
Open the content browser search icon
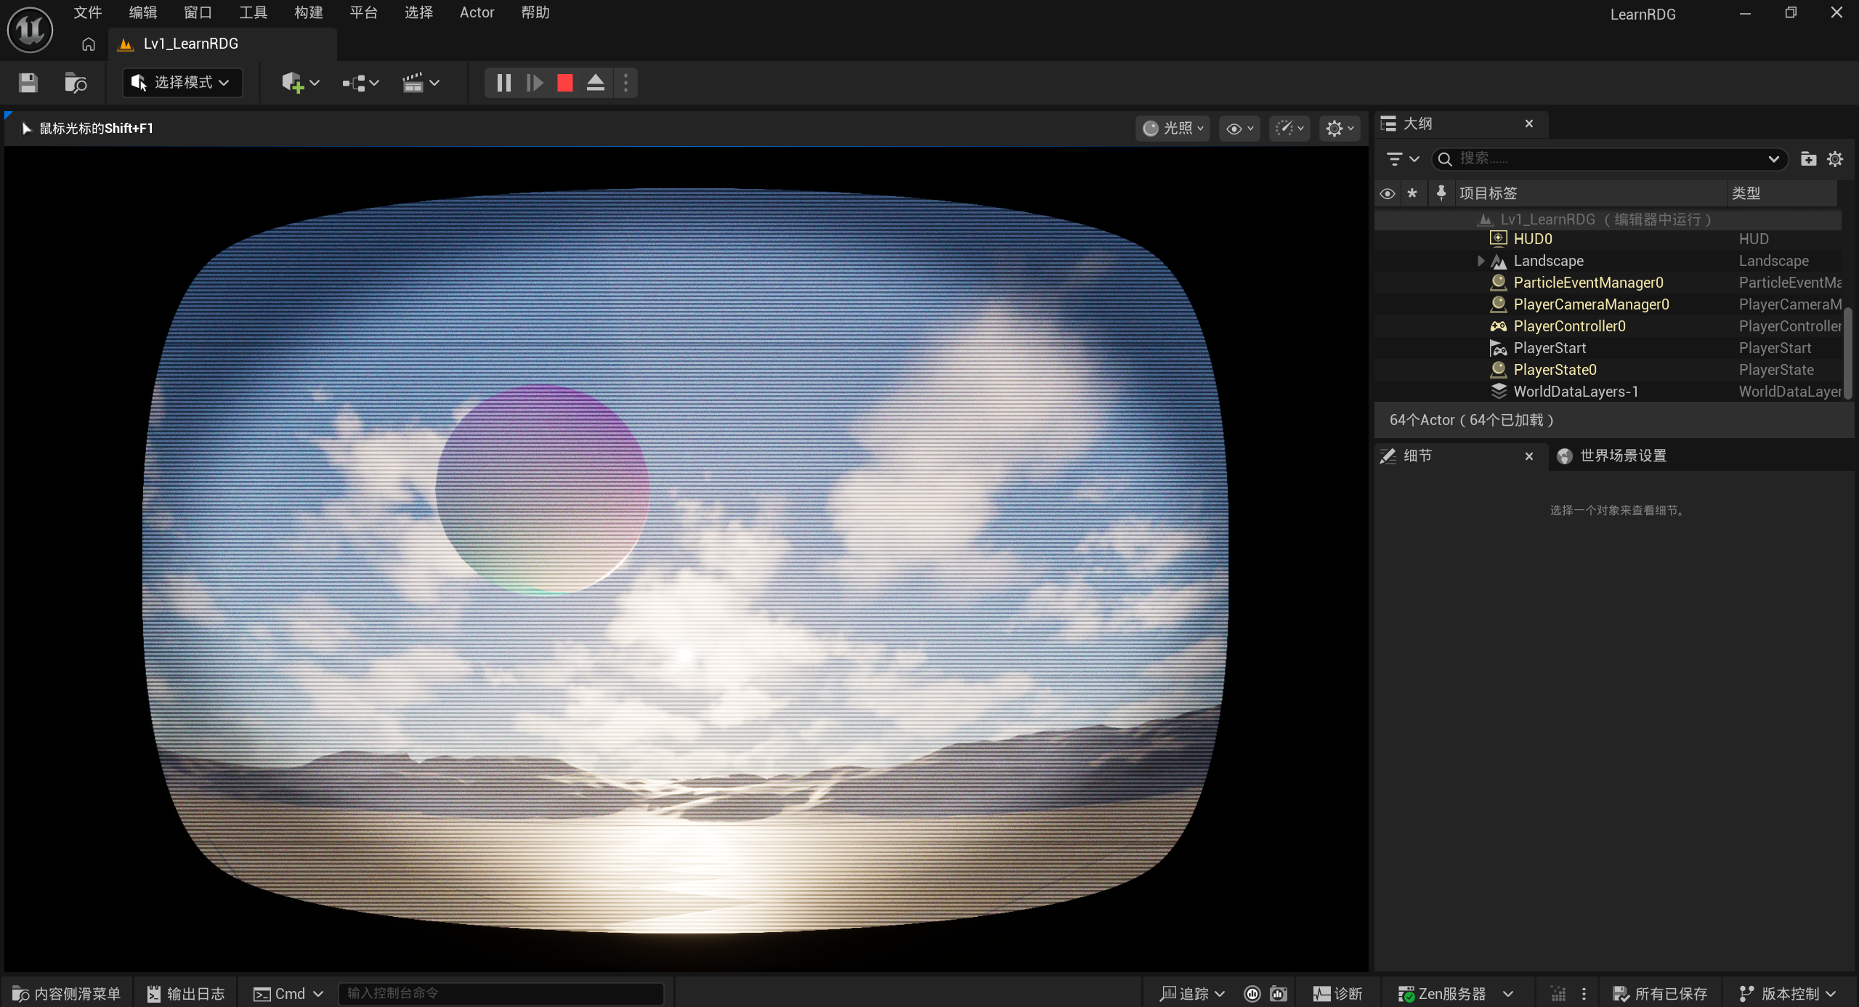pyautogui.click(x=76, y=83)
